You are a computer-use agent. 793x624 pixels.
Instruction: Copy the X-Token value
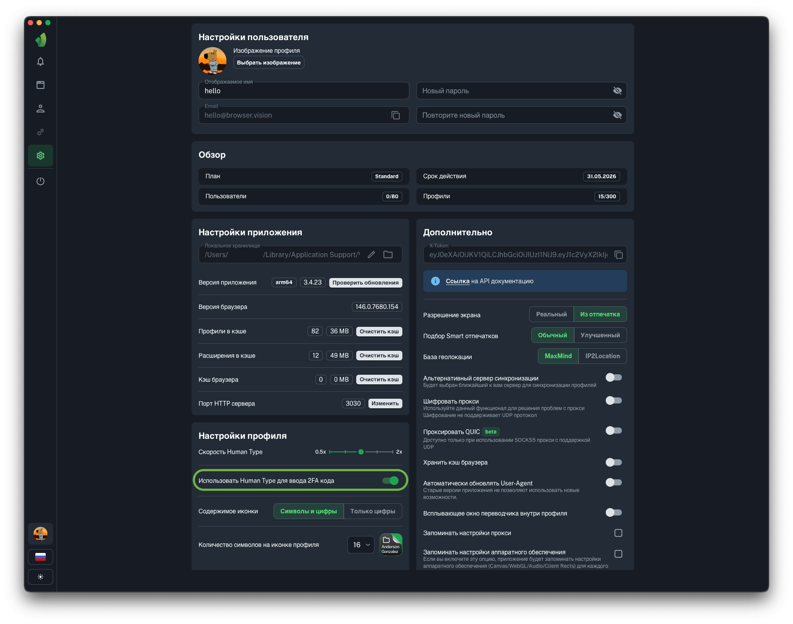[618, 255]
